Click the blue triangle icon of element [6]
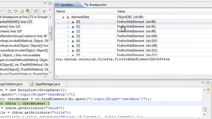This screenshot has height=119, width=212. pyautogui.click(x=73, y=51)
